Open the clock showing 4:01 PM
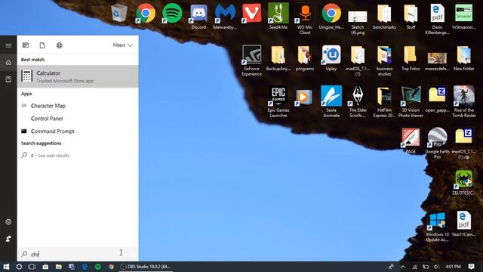 coord(453,267)
